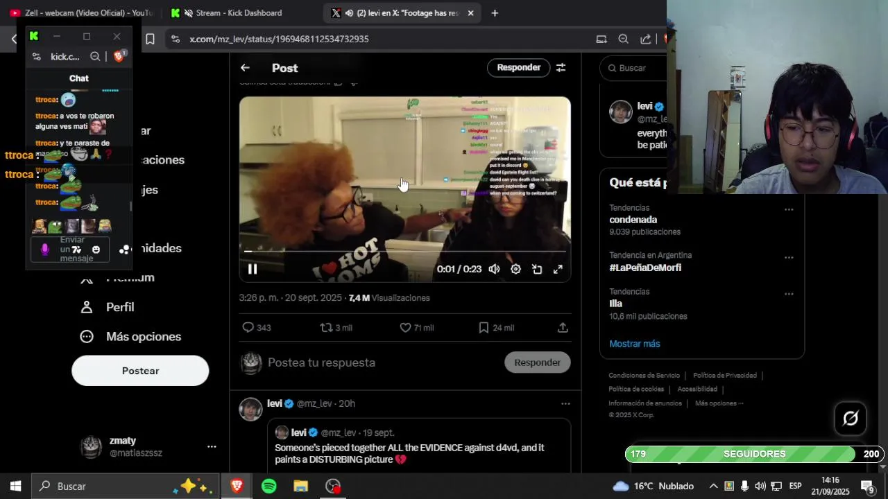
Task: Open the Grok floating button
Action: (851, 419)
